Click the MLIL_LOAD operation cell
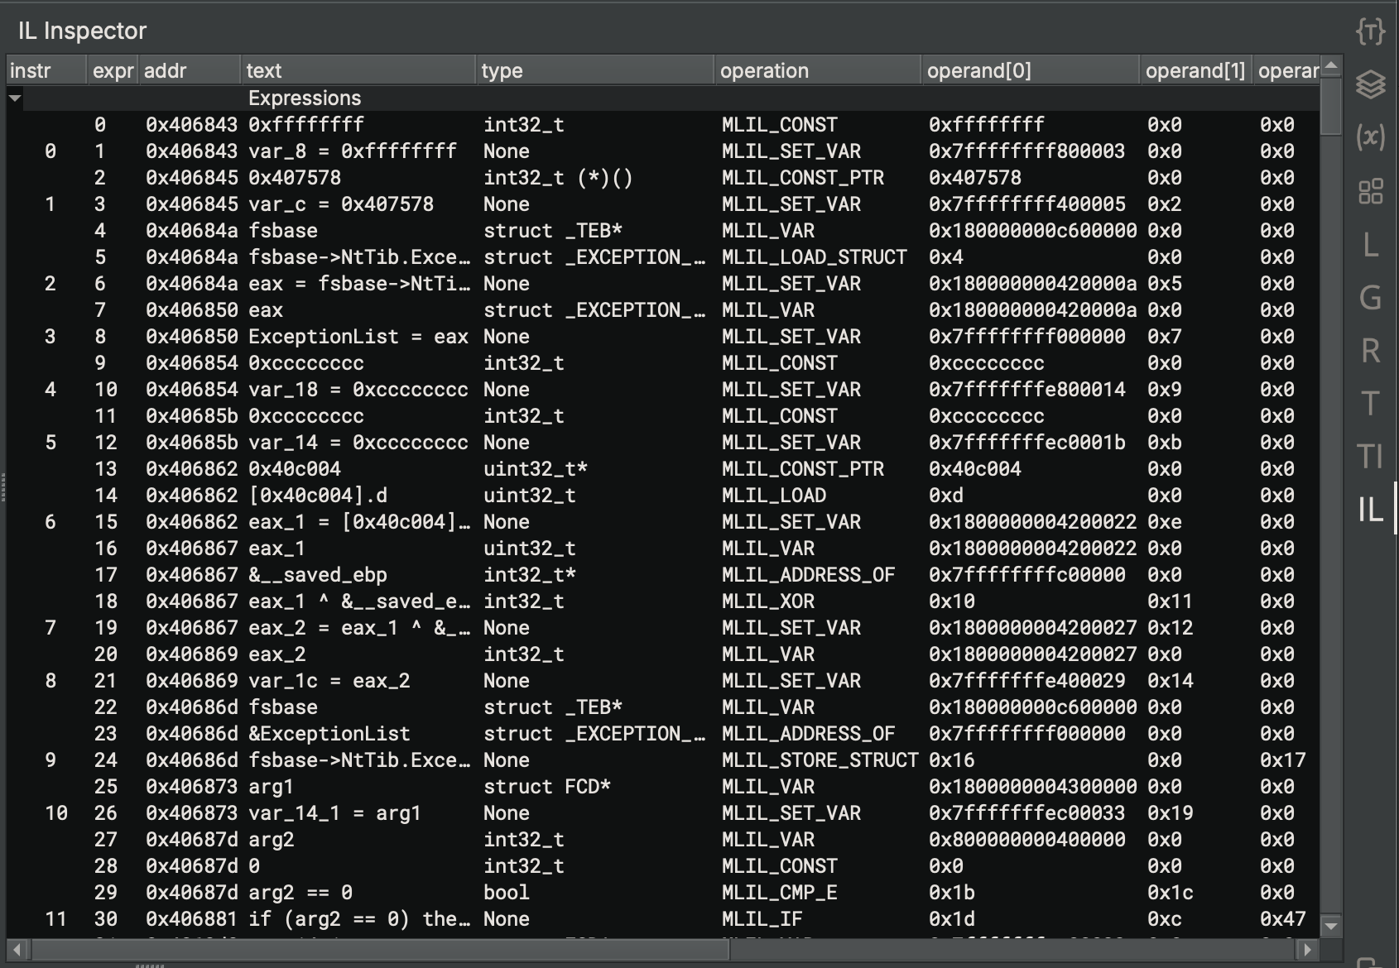 tap(774, 496)
